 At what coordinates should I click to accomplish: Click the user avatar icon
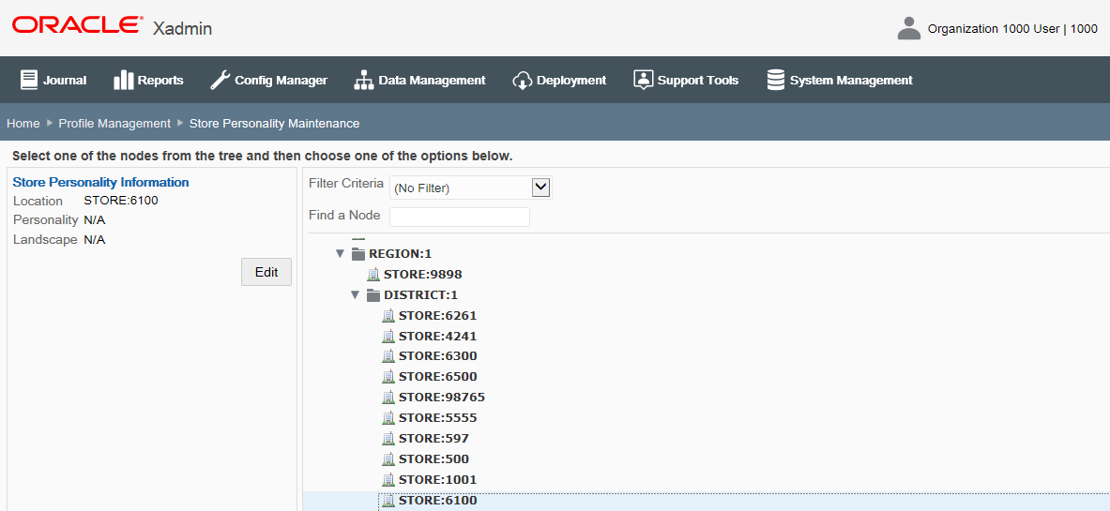908,28
